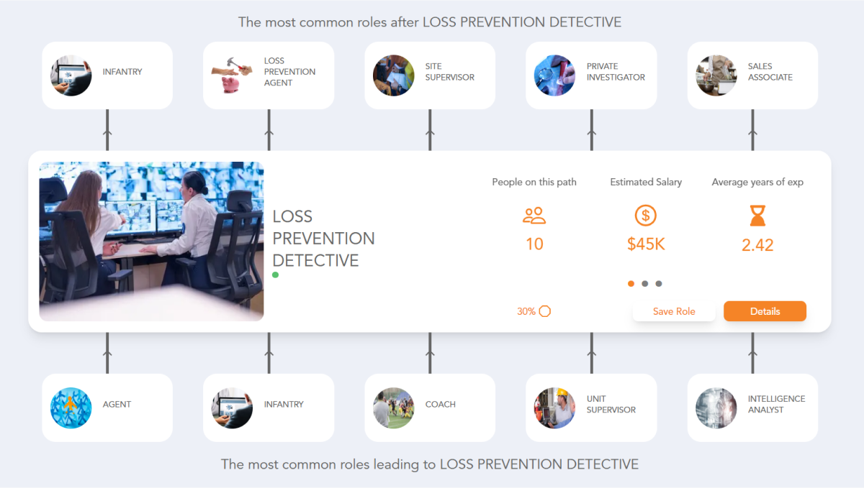The height and width of the screenshot is (488, 864).
Task: Expand details via the last pagination dot
Action: [x=657, y=283]
